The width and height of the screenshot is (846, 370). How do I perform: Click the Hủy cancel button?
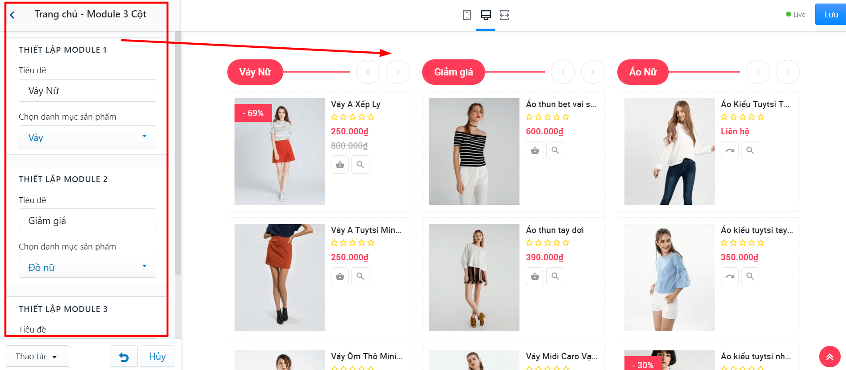[157, 357]
